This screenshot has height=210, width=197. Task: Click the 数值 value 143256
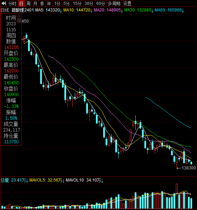(11, 47)
